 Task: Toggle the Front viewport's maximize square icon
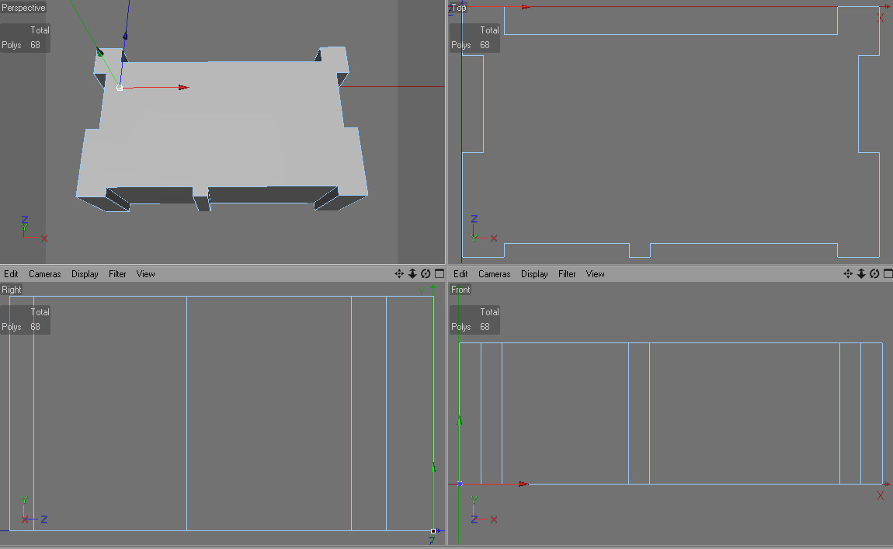pos(888,274)
